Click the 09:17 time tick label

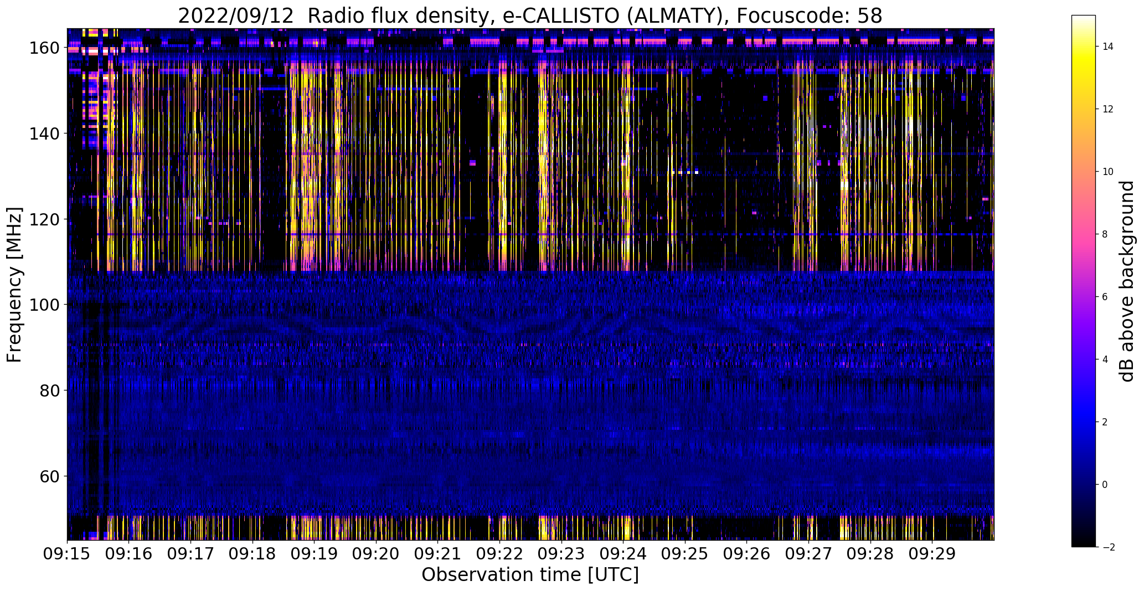pyautogui.click(x=191, y=553)
